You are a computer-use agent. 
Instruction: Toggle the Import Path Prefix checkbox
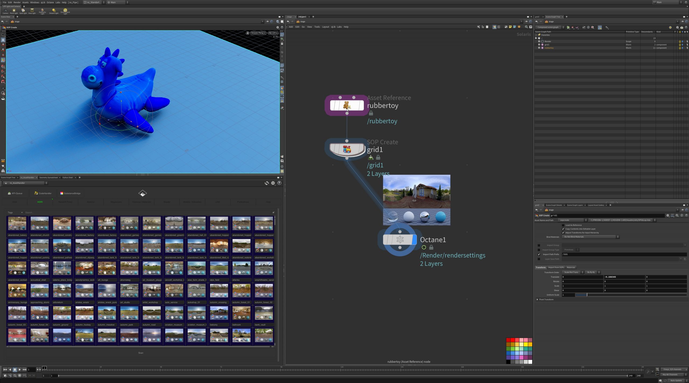[539, 254]
